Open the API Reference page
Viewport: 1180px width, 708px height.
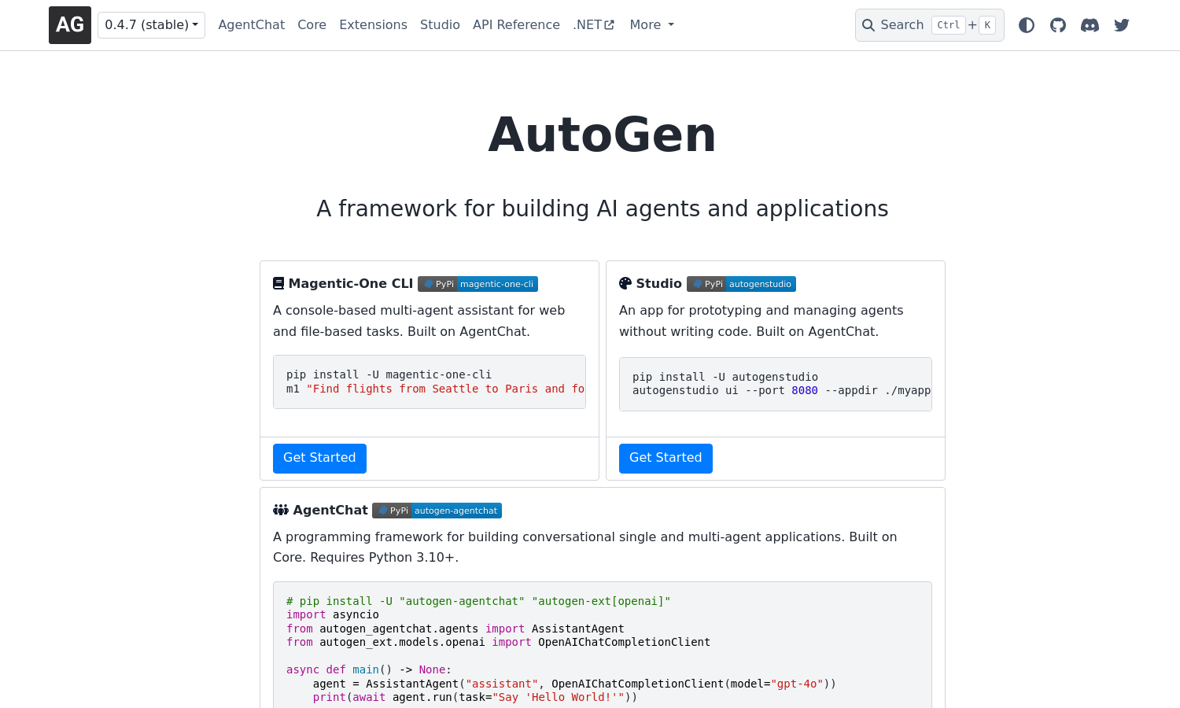(x=516, y=24)
